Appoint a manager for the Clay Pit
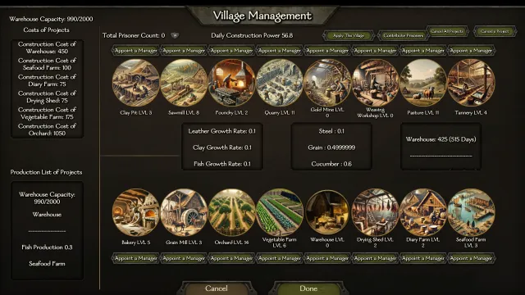This screenshot has width=525, height=295. pyautogui.click(x=135, y=51)
